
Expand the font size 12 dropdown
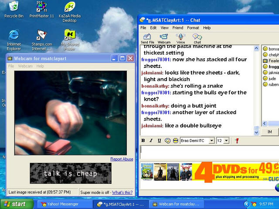tap(226, 141)
